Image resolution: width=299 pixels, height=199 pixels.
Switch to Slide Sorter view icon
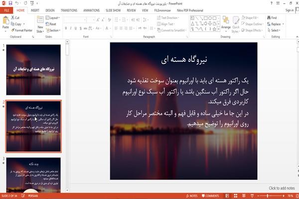click(236, 196)
